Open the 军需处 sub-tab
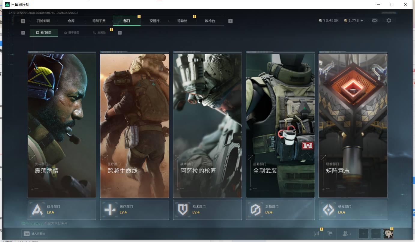 99,32
